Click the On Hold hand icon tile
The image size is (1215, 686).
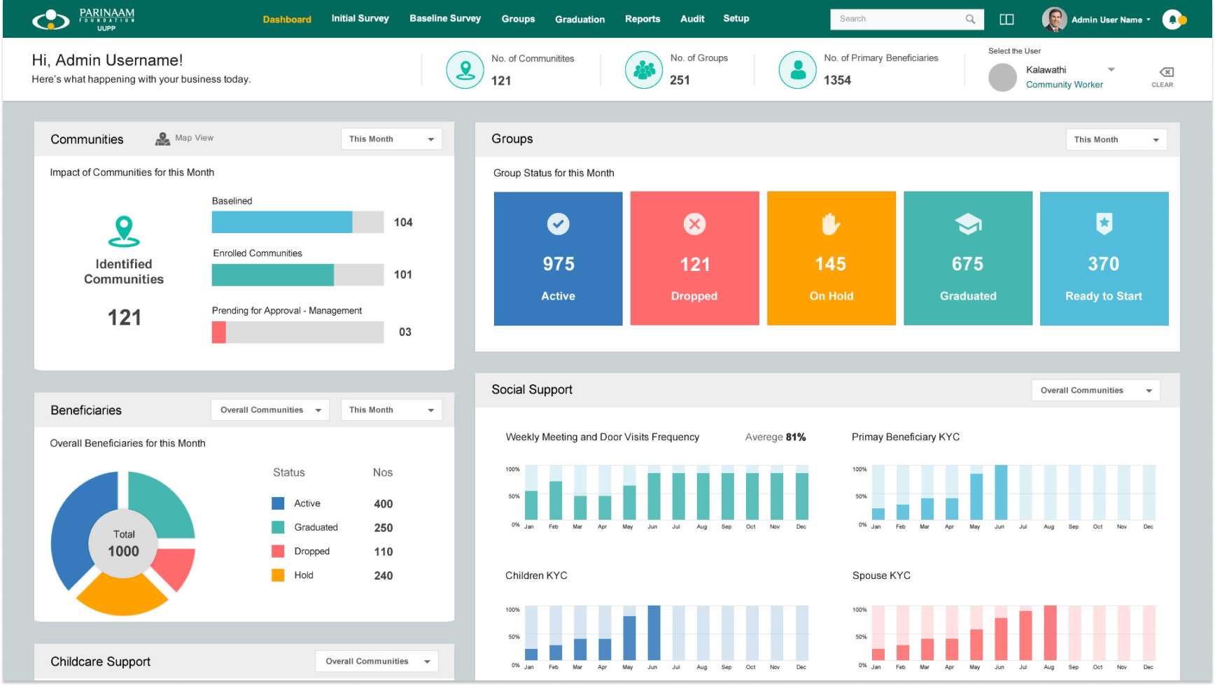point(831,258)
